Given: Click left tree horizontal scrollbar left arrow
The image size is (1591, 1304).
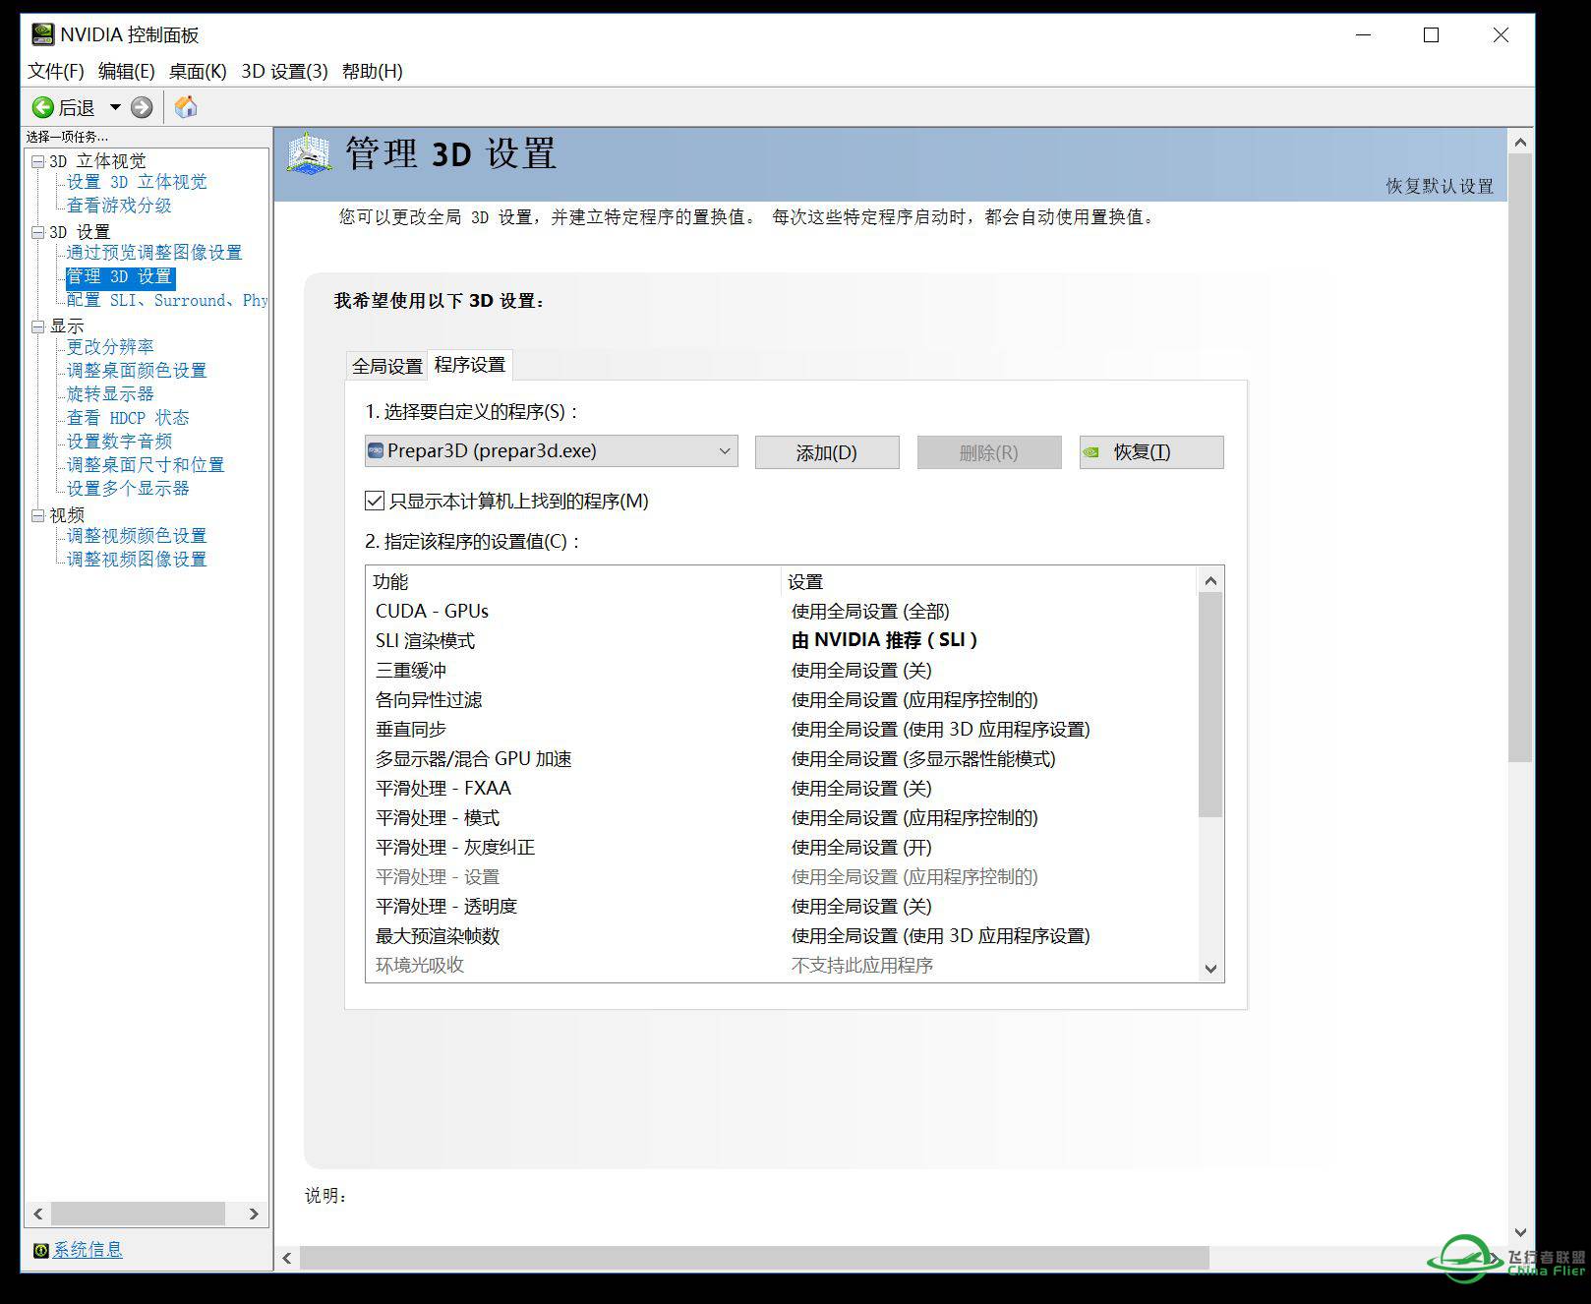Looking at the screenshot, I should [38, 1214].
